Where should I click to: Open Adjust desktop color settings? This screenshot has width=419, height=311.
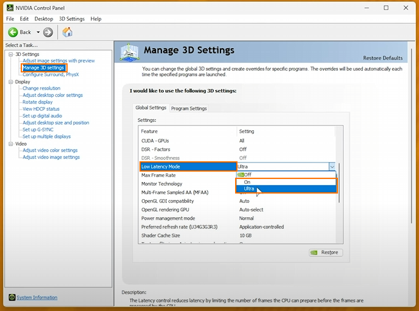point(52,95)
